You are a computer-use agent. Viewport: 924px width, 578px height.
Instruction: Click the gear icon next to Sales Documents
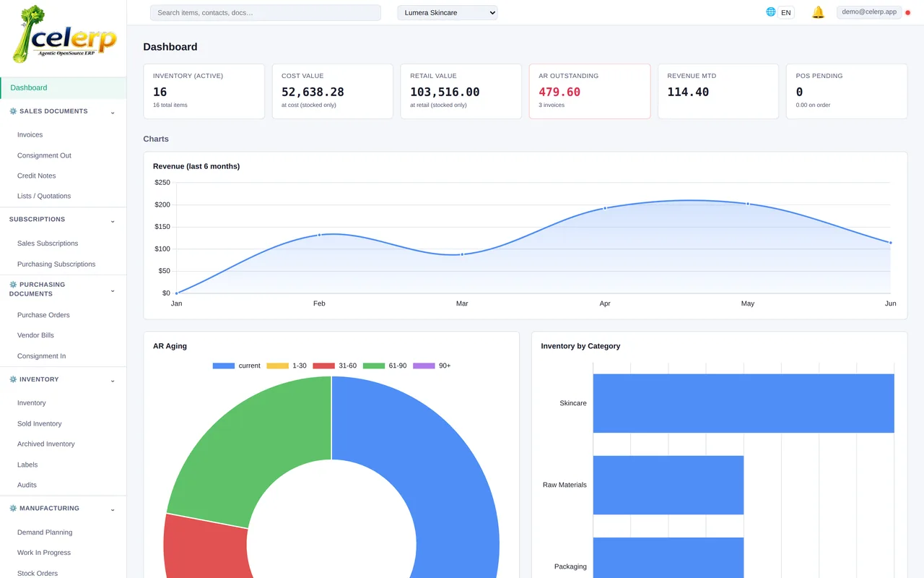pos(13,111)
